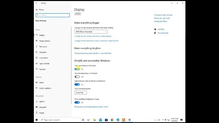The width and height of the screenshot is (219, 123).
Task: Show hidden system tray icons
Action: (163, 120)
